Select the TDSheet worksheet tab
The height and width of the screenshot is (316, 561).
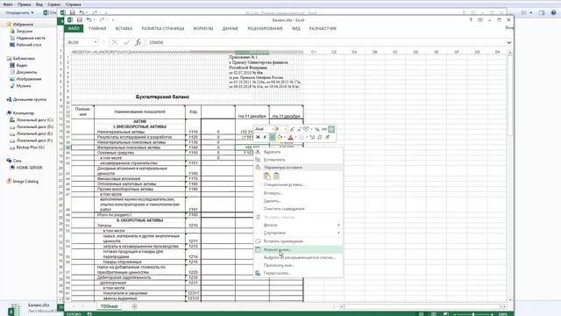point(109,306)
